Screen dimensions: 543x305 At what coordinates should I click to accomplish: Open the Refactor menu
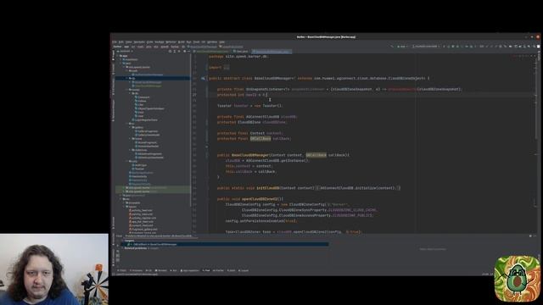click(171, 42)
